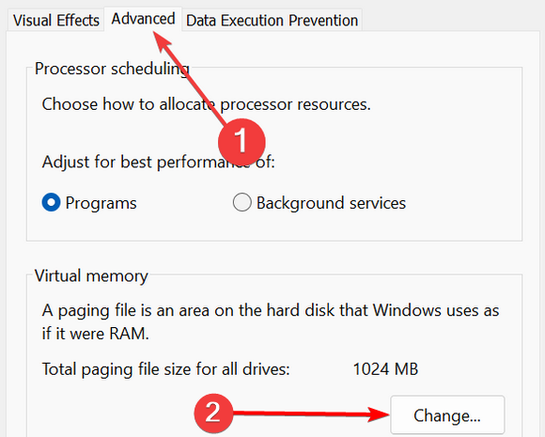
Task: Click the Processor scheduling group title
Action: (x=112, y=69)
